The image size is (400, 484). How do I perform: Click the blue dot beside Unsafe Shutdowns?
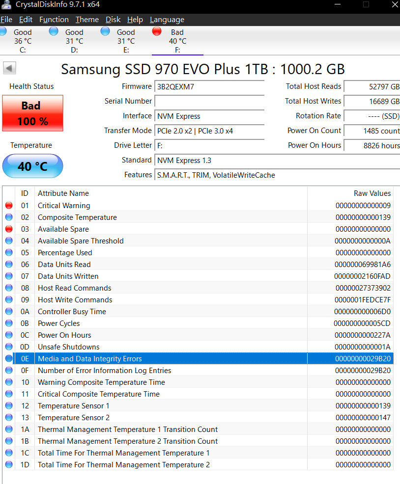click(9, 347)
